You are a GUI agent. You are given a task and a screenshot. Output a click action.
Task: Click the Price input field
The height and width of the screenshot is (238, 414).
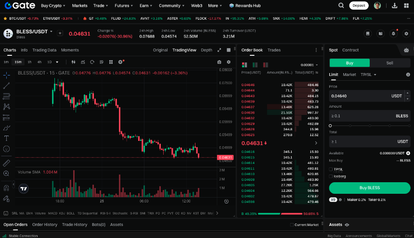point(366,96)
